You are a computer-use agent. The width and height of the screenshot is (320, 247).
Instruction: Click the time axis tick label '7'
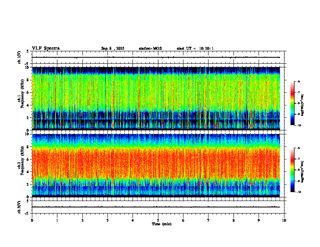tap(208, 220)
